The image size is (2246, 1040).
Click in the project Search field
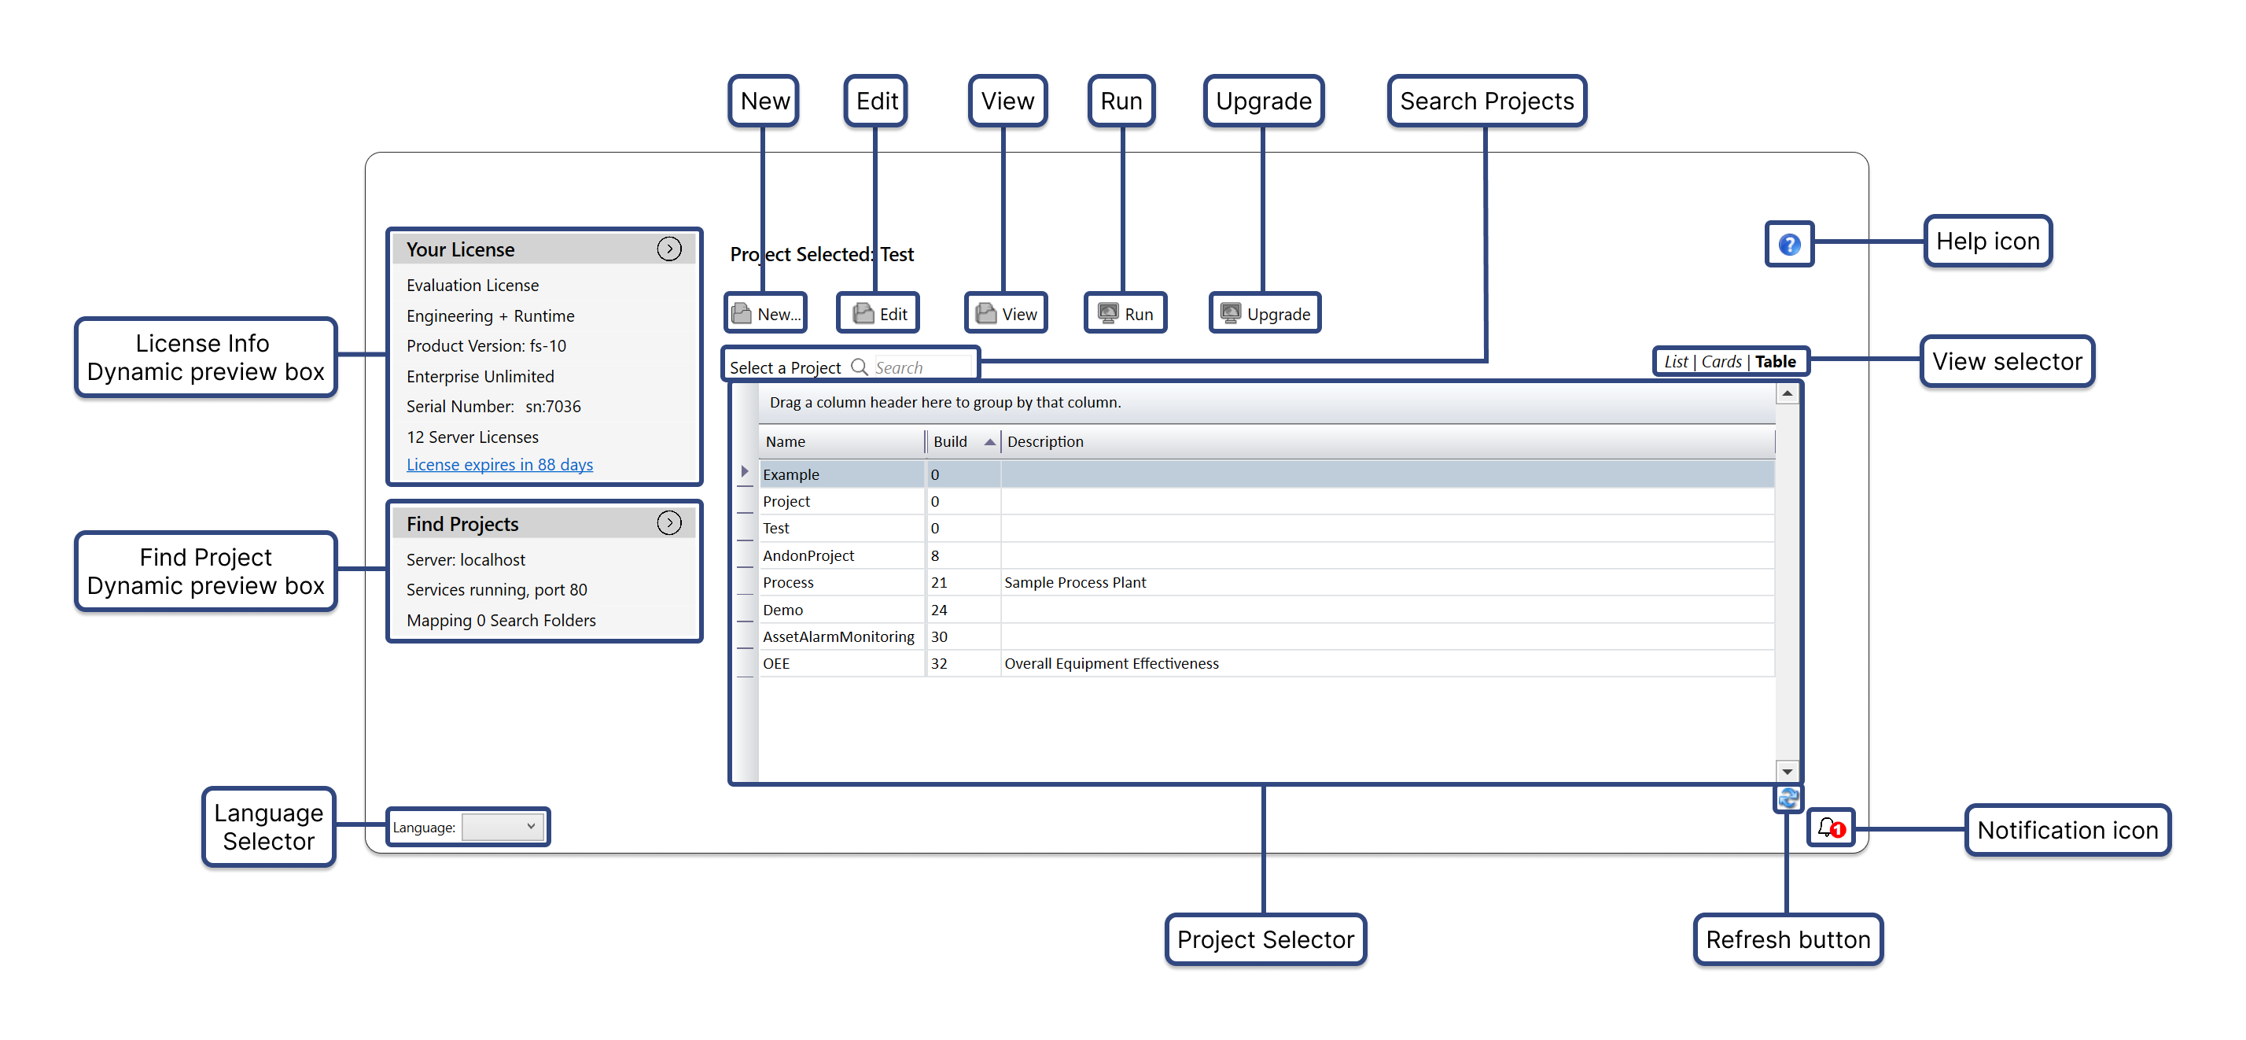(921, 368)
